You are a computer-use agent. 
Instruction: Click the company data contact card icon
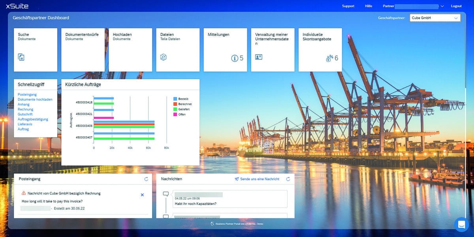pos(259,57)
